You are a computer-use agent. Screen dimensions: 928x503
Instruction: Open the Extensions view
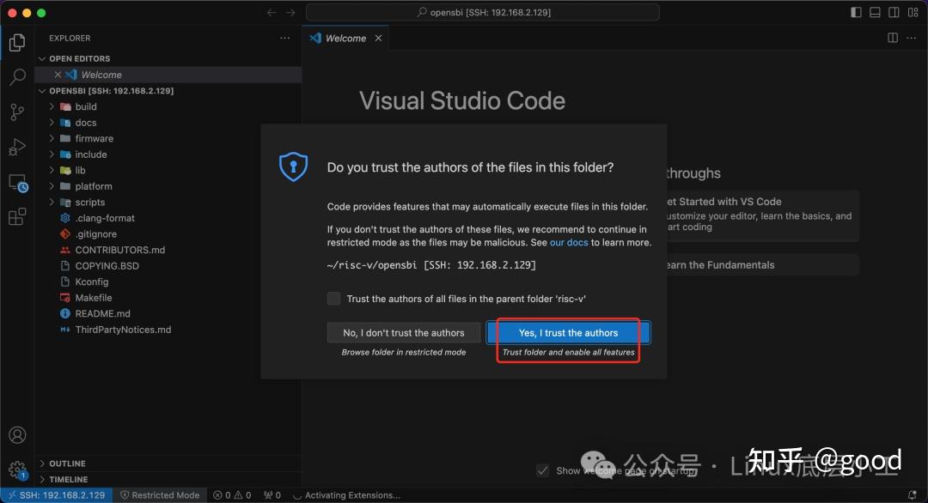(x=17, y=216)
